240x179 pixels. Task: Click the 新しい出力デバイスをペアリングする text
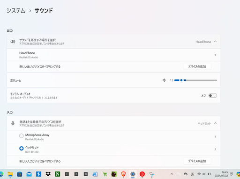(x=40, y=67)
